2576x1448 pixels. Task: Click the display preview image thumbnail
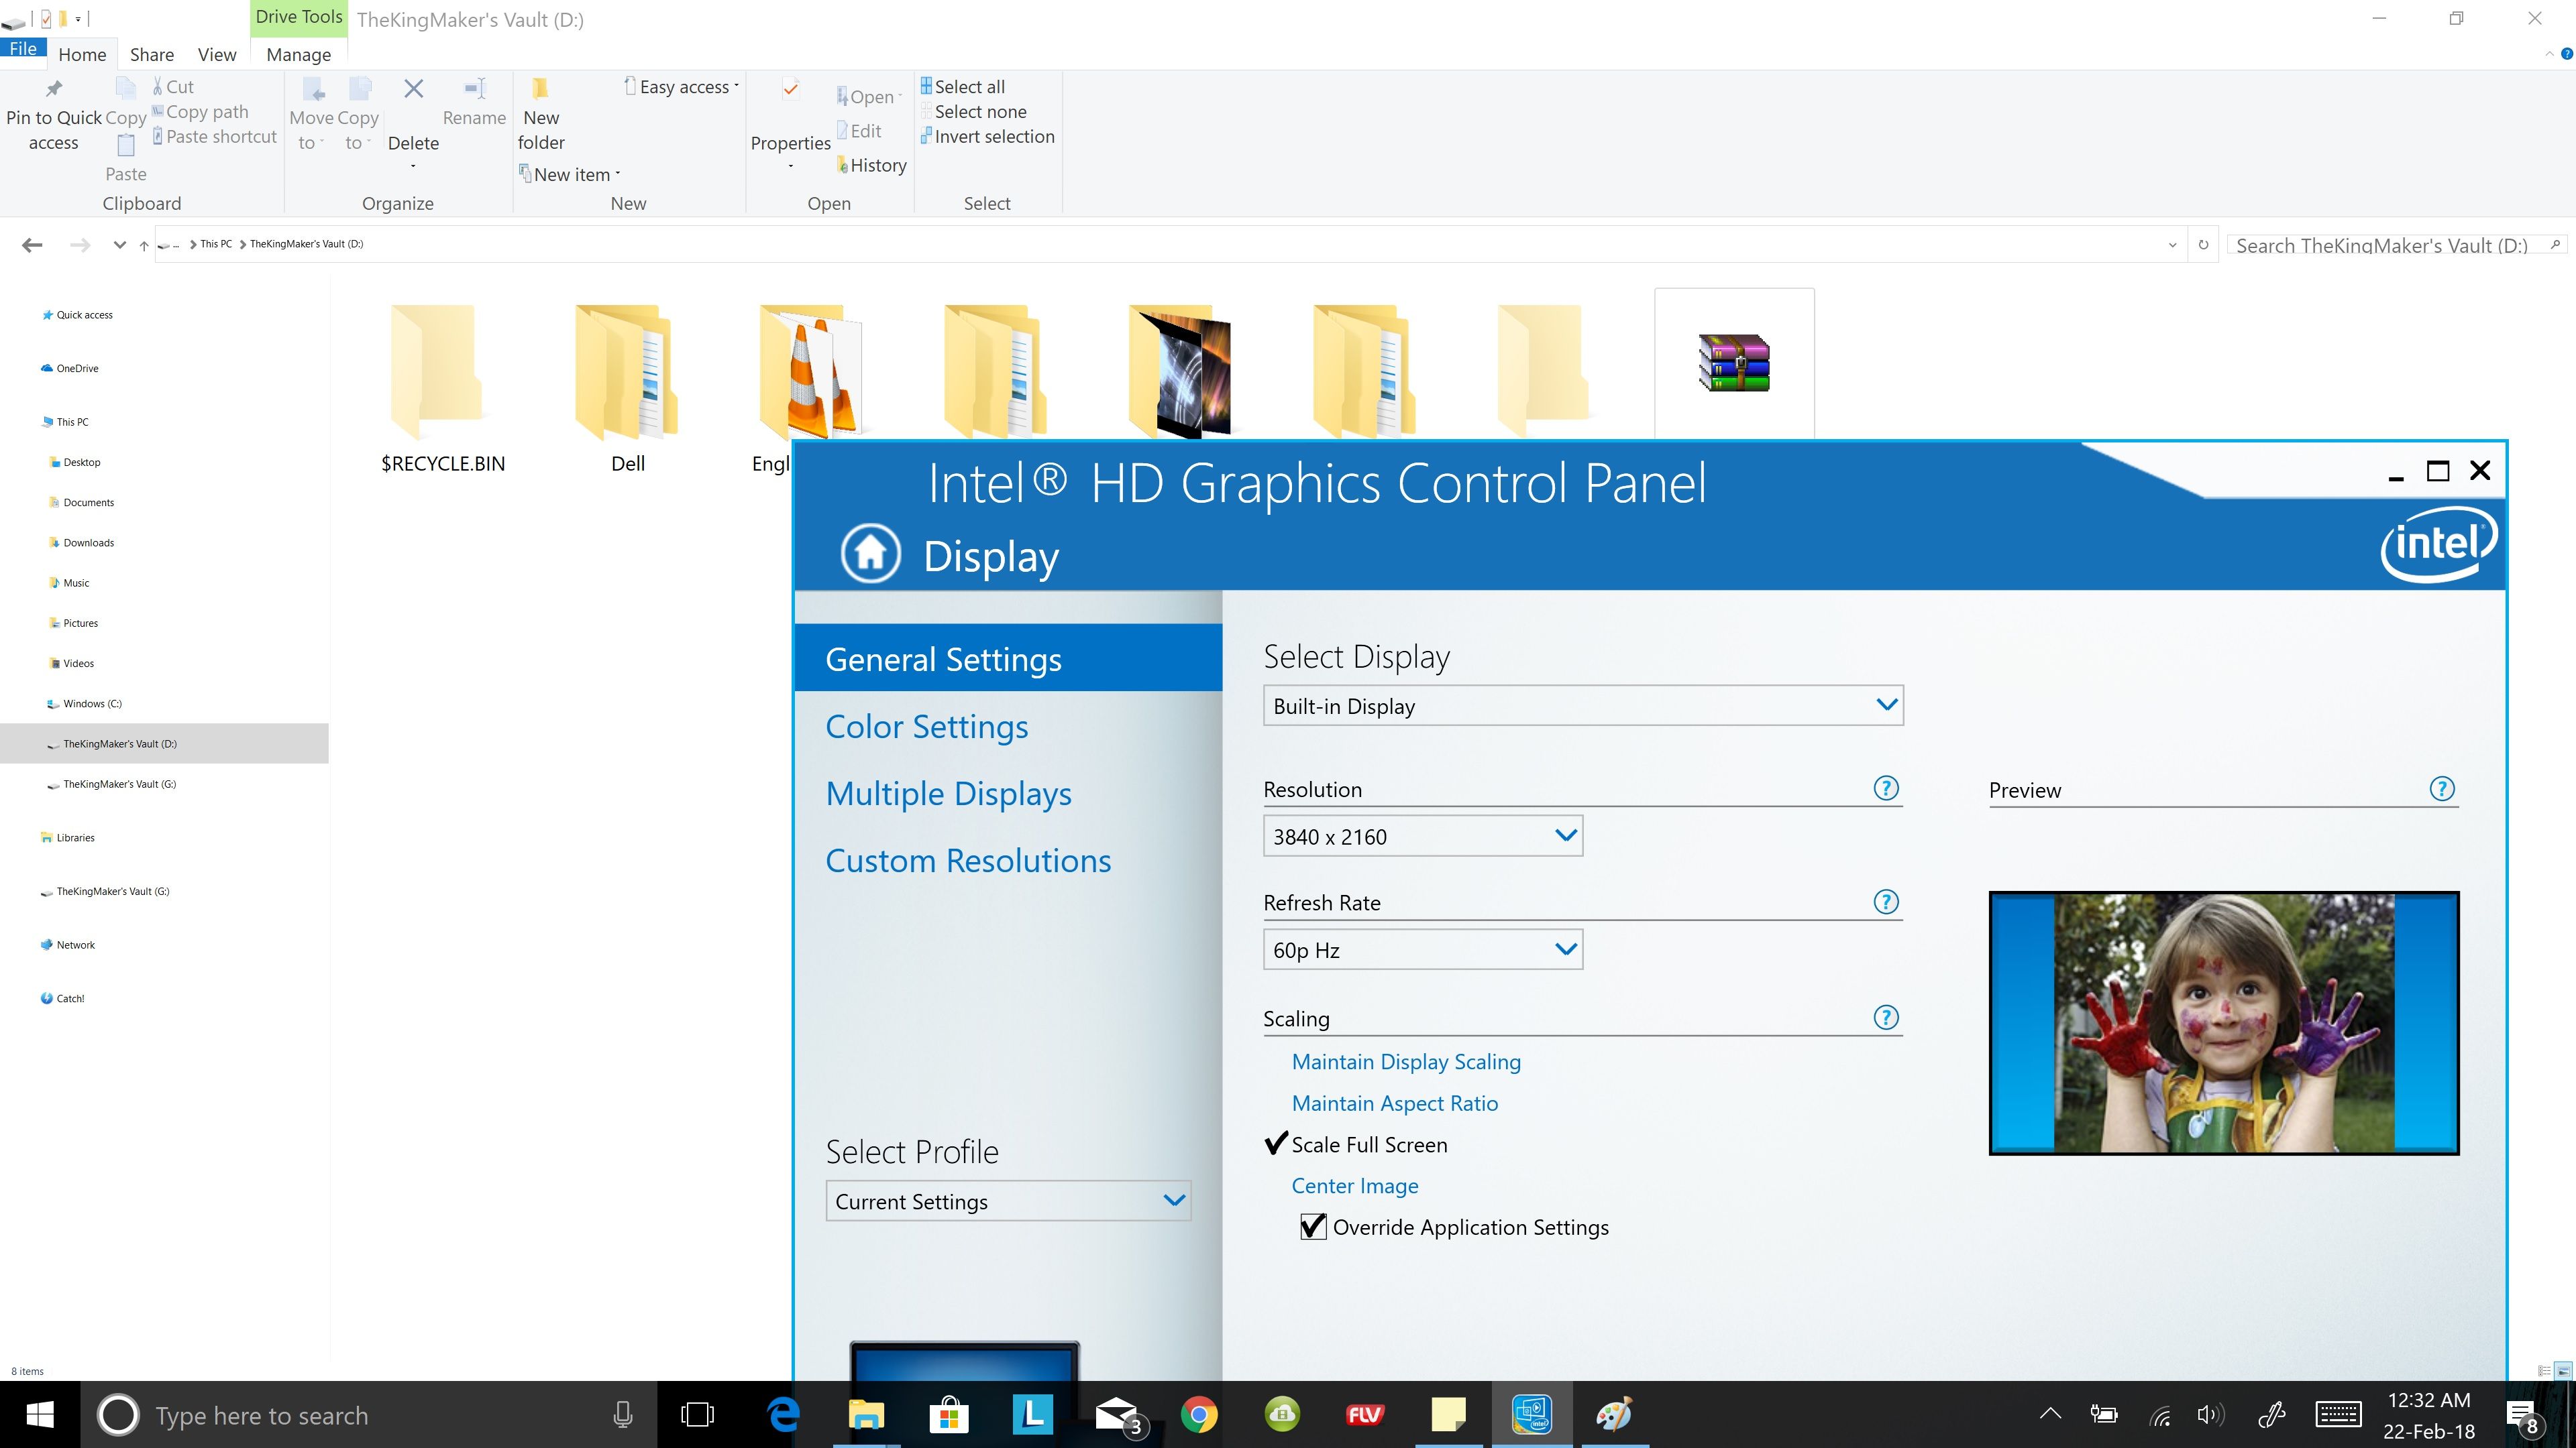click(x=2223, y=1022)
